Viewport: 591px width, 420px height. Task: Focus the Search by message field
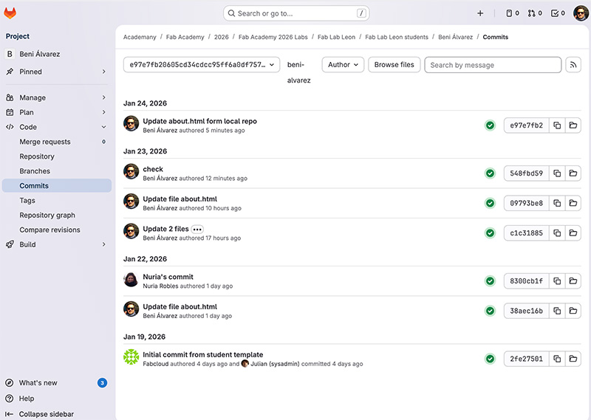pos(493,65)
